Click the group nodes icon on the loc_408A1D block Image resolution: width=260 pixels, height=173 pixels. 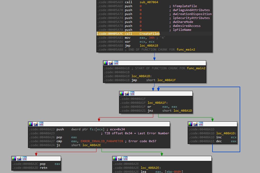point(201,124)
